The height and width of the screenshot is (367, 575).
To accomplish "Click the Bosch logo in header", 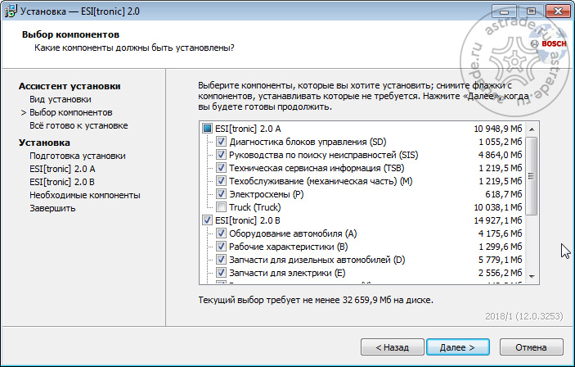I will pos(549,43).
